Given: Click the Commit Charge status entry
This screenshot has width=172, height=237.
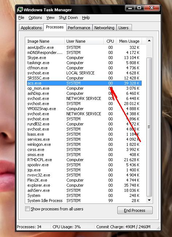Looking at the screenshot, I should pyautogui.click(x=123, y=227).
